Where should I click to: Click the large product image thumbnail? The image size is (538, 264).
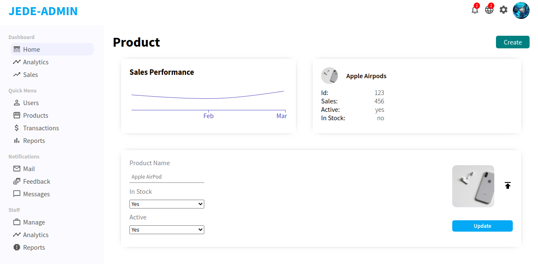click(x=473, y=186)
